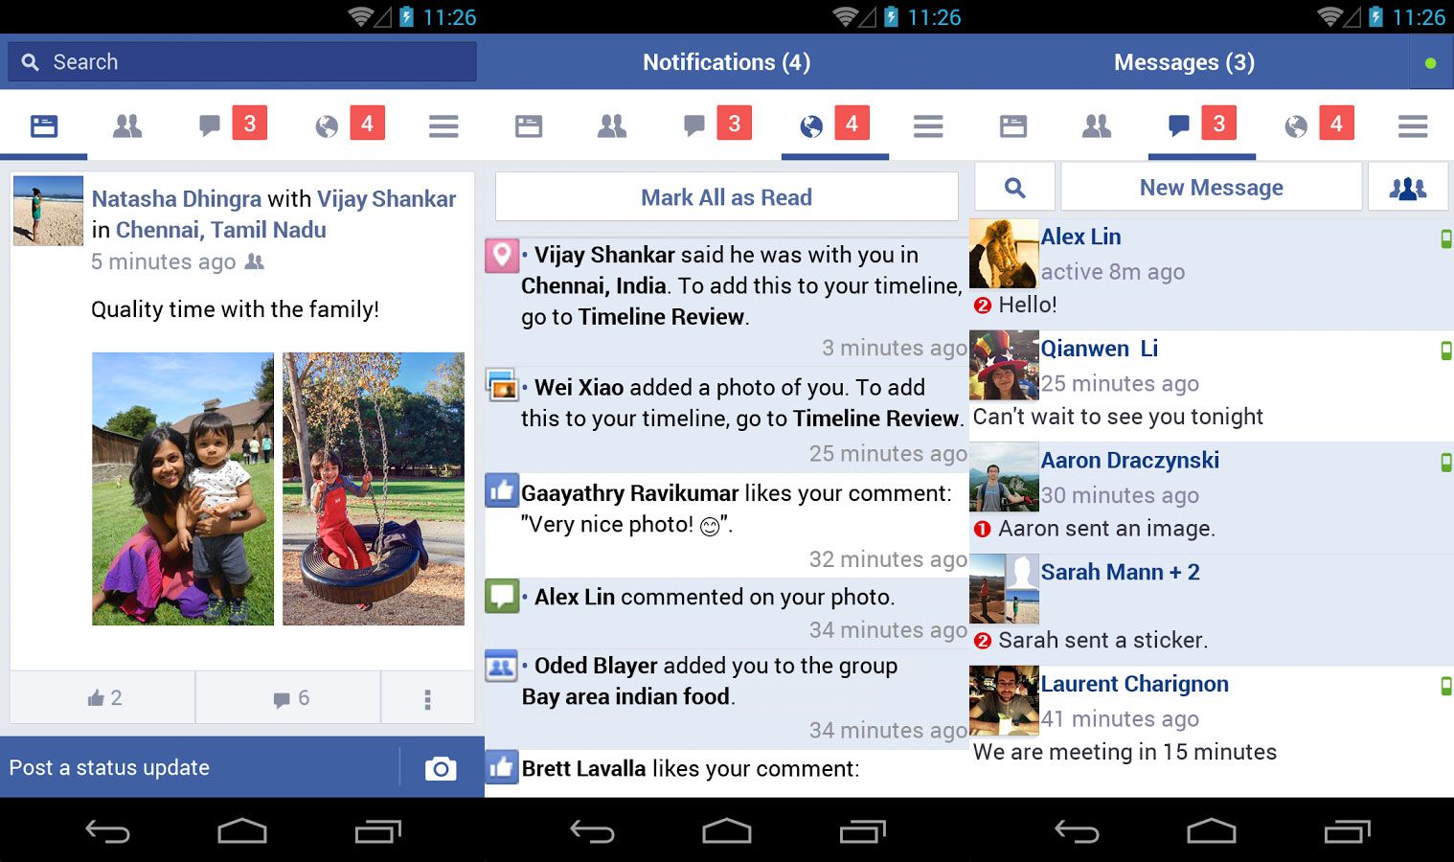
Task: Like Natasha's post using the thumbs-up icon
Action: coord(102,697)
